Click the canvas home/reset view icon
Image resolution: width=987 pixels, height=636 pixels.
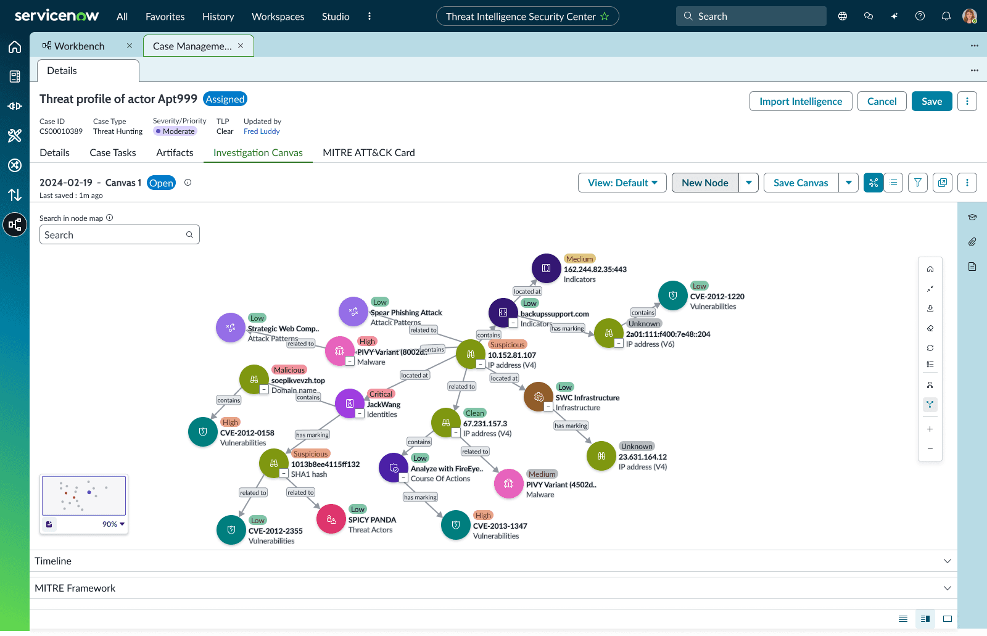pyautogui.click(x=930, y=269)
